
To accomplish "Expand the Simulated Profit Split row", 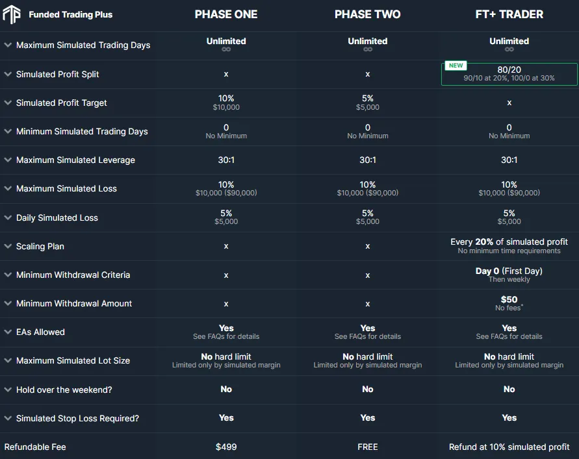I will (x=7, y=74).
